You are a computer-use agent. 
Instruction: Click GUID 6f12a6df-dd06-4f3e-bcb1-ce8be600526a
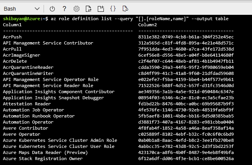186,159
